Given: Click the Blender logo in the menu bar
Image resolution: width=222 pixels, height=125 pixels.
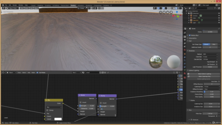Looking at the screenshot, I should click(3, 5).
